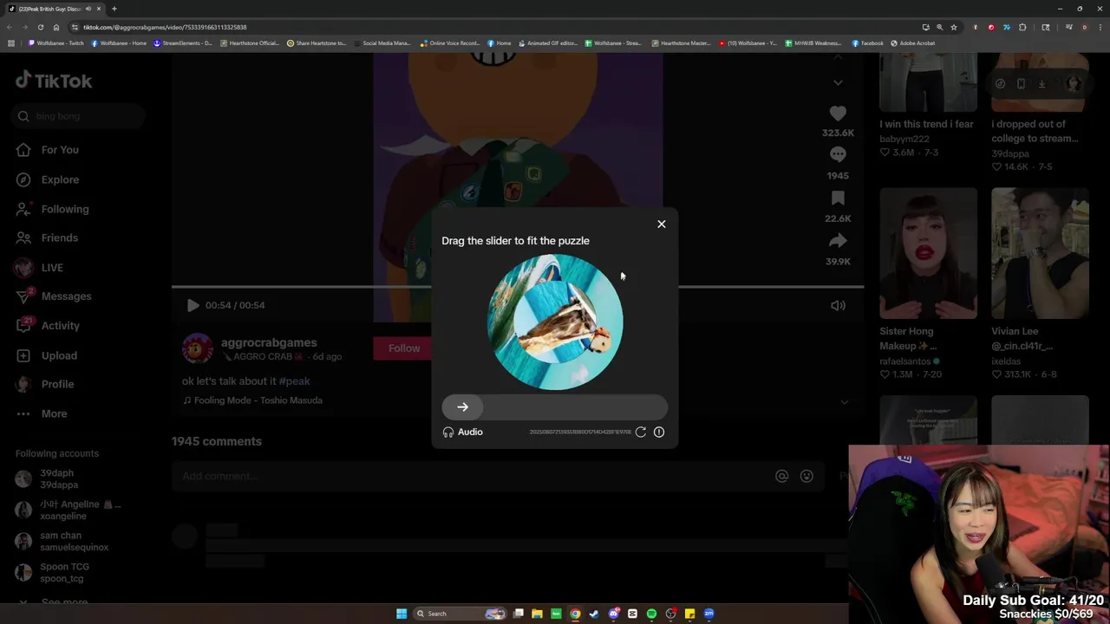Like the video with heart icon
Viewport: 1110px width, 624px height.
[x=838, y=114]
